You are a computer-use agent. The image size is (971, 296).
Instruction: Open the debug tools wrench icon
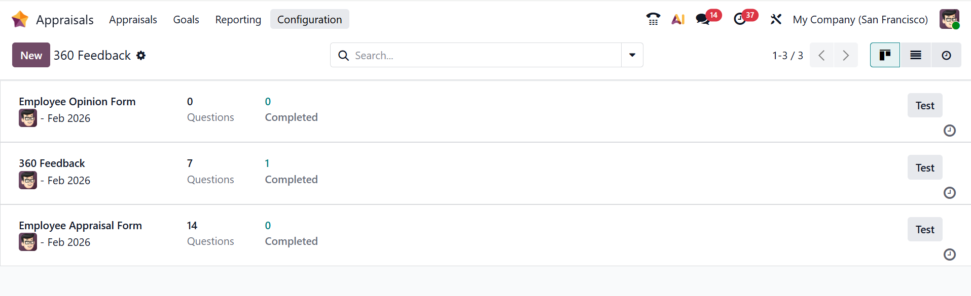pyautogui.click(x=776, y=19)
